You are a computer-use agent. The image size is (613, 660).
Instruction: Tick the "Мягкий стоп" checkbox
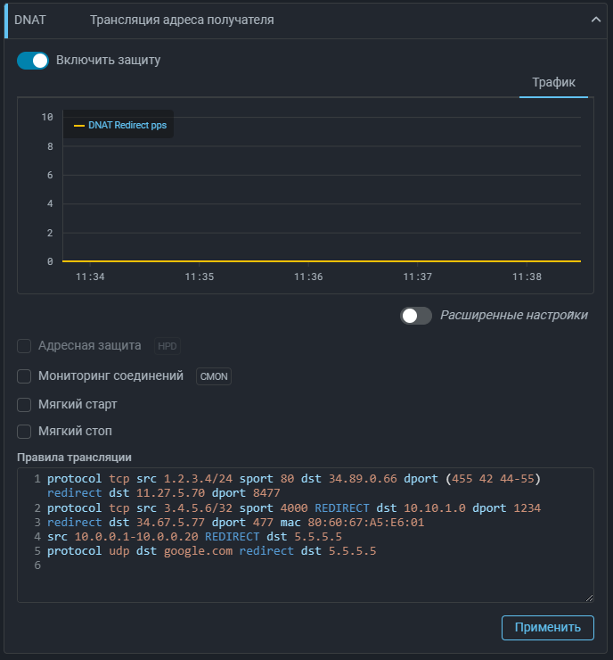(24, 432)
